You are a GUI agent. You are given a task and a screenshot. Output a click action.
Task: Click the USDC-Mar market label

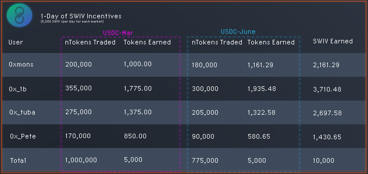click(118, 33)
